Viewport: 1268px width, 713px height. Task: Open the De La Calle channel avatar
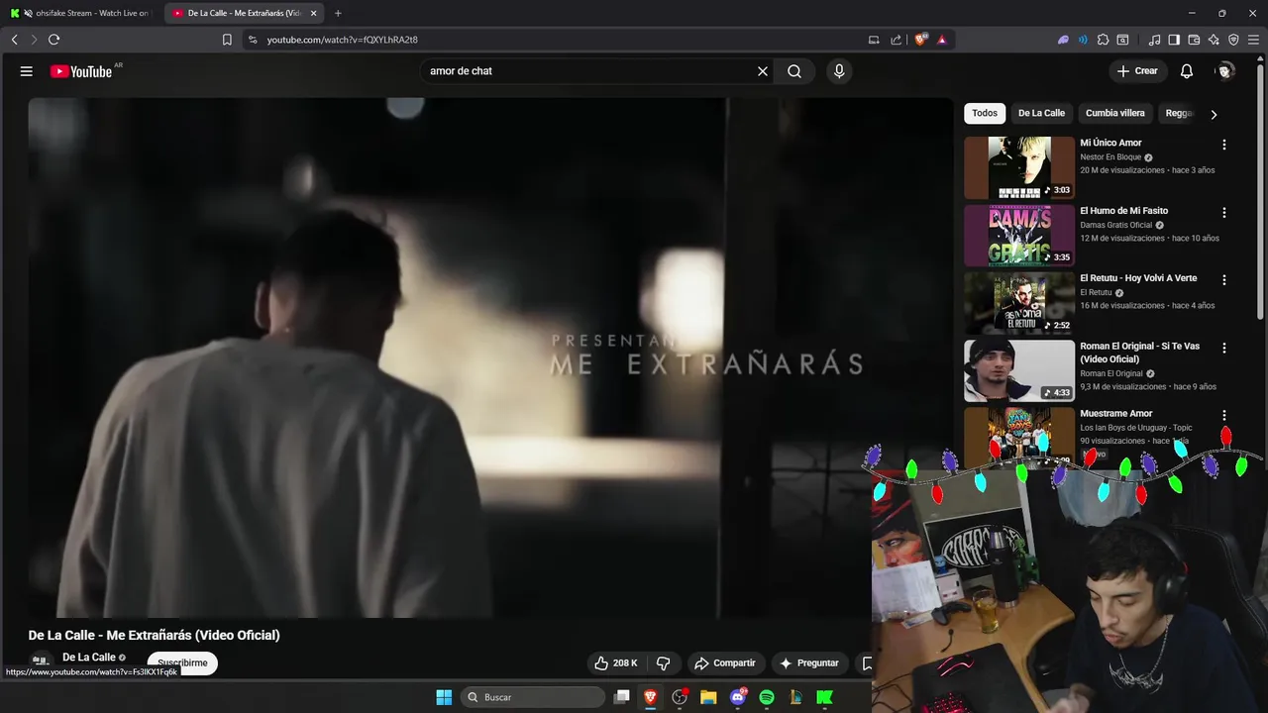(x=41, y=661)
